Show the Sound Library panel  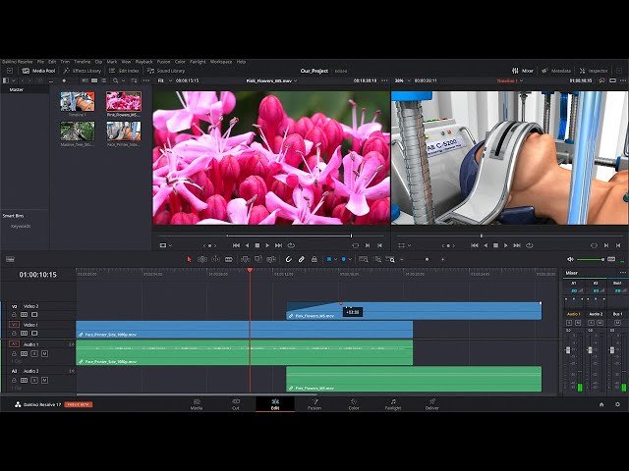(167, 71)
